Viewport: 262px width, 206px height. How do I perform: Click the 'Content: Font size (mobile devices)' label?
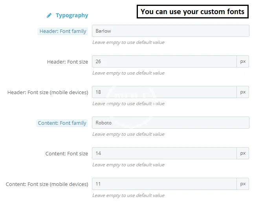[47, 184]
